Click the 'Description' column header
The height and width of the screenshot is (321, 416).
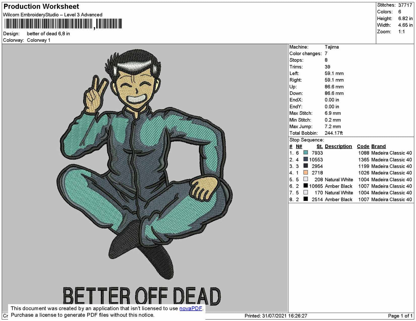338,146
